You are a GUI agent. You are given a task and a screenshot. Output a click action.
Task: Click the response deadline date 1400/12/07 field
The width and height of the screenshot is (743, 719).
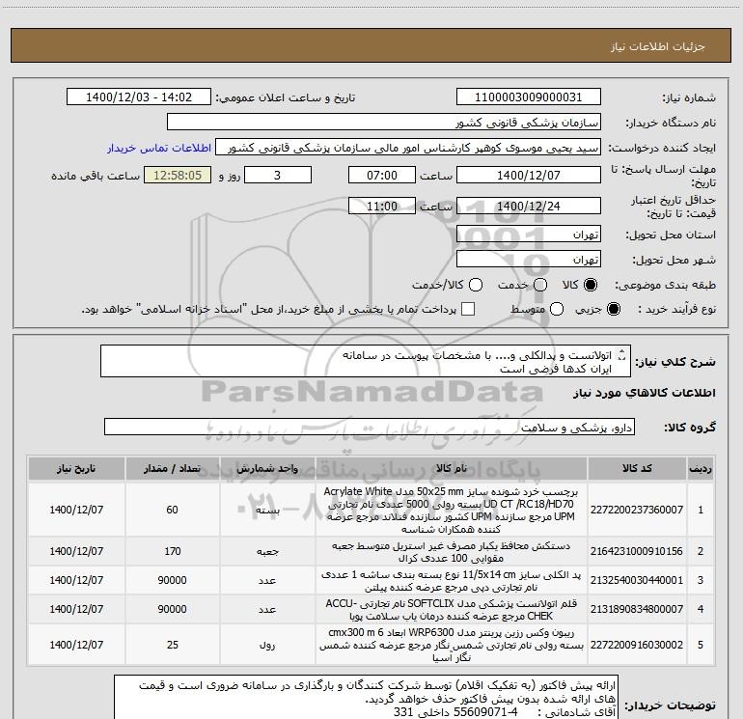pos(529,175)
